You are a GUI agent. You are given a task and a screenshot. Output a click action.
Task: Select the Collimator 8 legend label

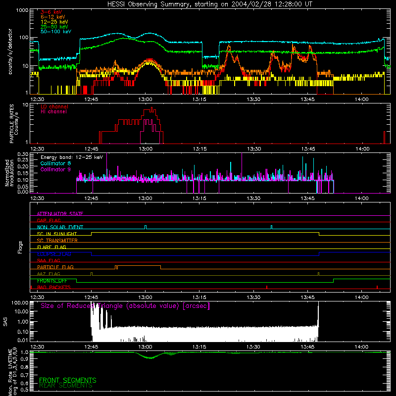(x=55, y=163)
